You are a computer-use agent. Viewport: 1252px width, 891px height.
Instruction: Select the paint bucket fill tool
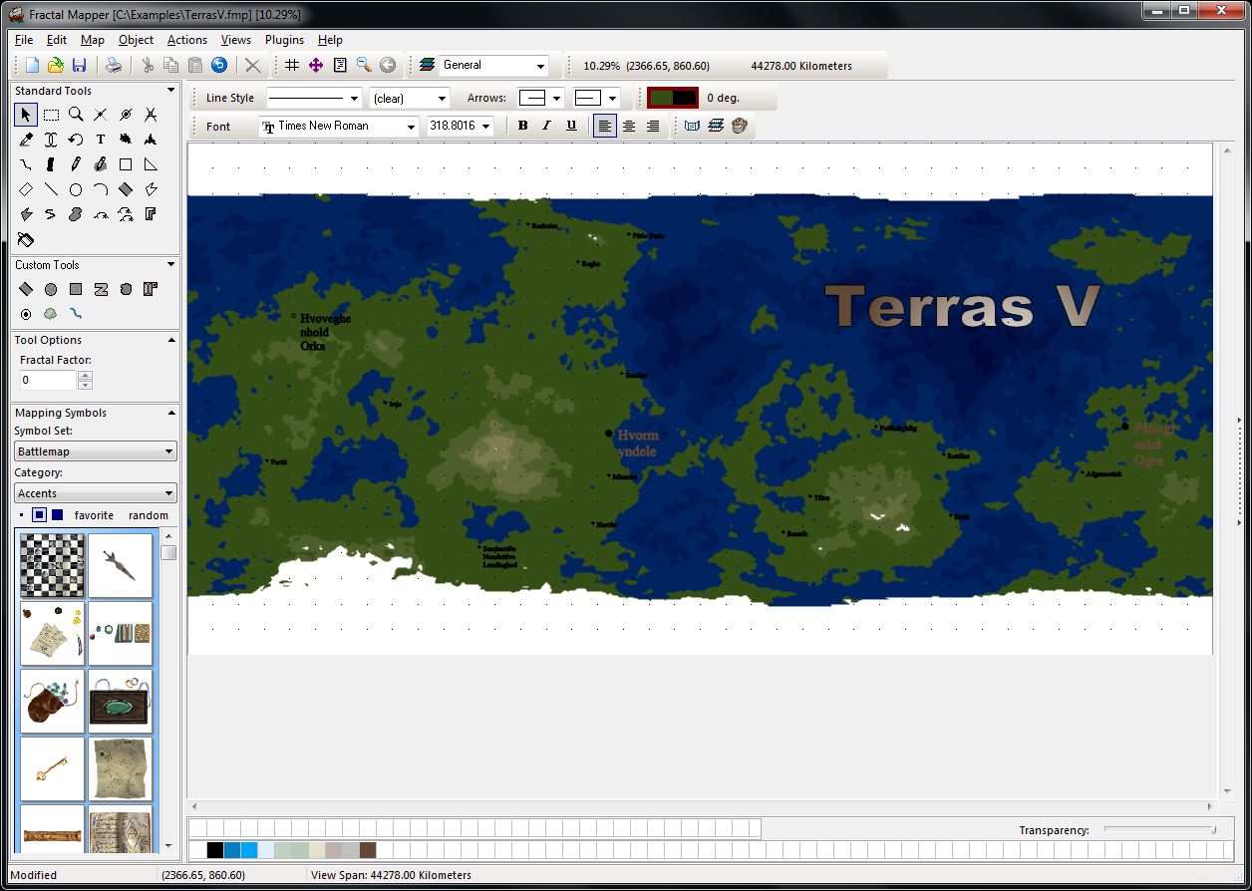(x=26, y=239)
